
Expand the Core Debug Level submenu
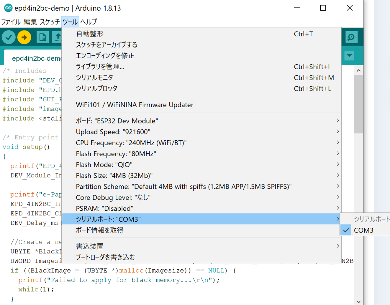201,197
